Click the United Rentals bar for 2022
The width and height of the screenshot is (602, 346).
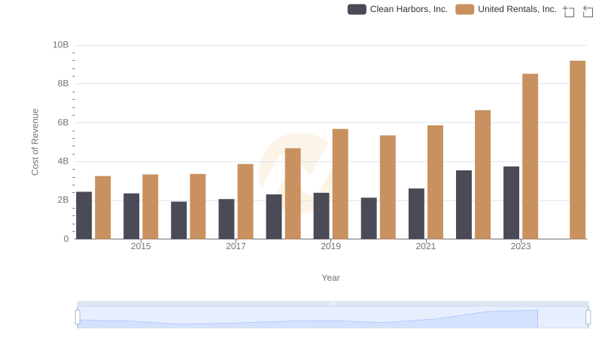482,175
